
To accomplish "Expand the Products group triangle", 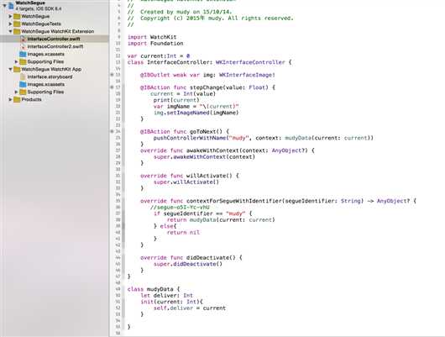I will [x=11, y=99].
